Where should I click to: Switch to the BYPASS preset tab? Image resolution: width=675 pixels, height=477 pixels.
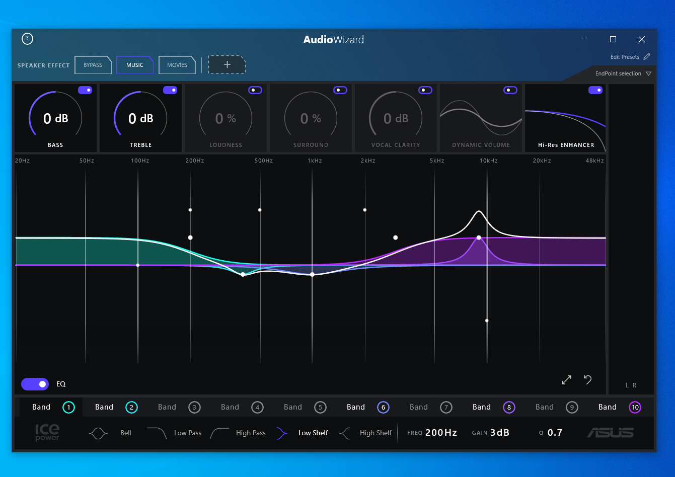[x=93, y=65]
